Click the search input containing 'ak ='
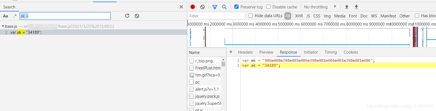 (x=65, y=16)
